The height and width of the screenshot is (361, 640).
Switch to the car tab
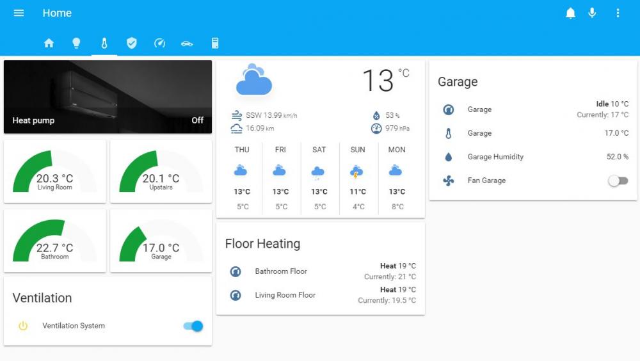click(187, 44)
